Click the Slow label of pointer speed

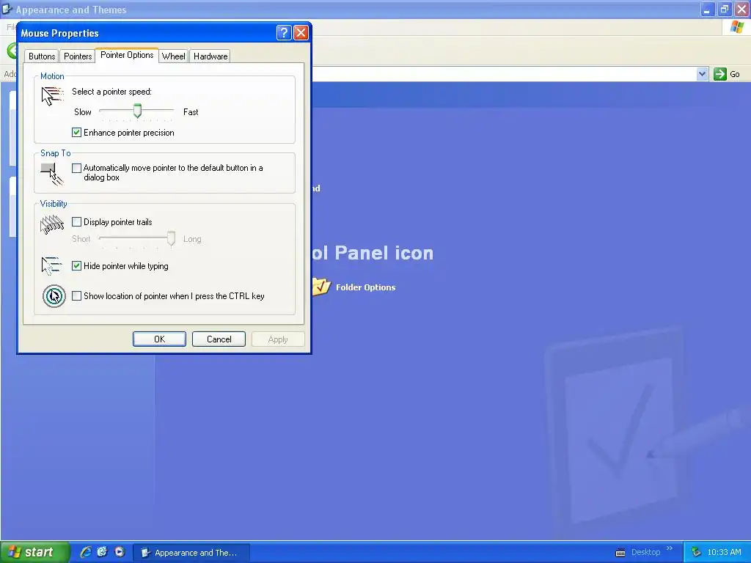(x=82, y=112)
